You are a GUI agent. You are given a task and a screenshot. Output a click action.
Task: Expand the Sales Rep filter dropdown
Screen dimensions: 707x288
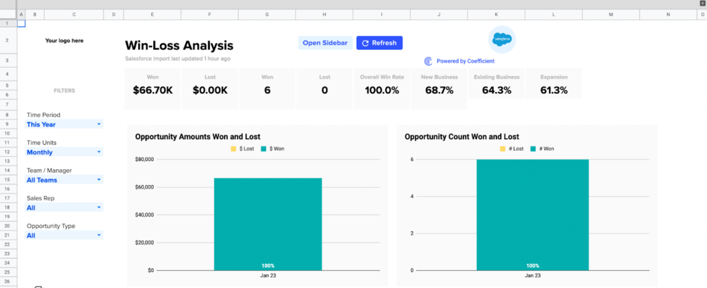pos(64,207)
